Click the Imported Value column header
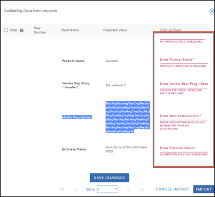 (x=115, y=30)
